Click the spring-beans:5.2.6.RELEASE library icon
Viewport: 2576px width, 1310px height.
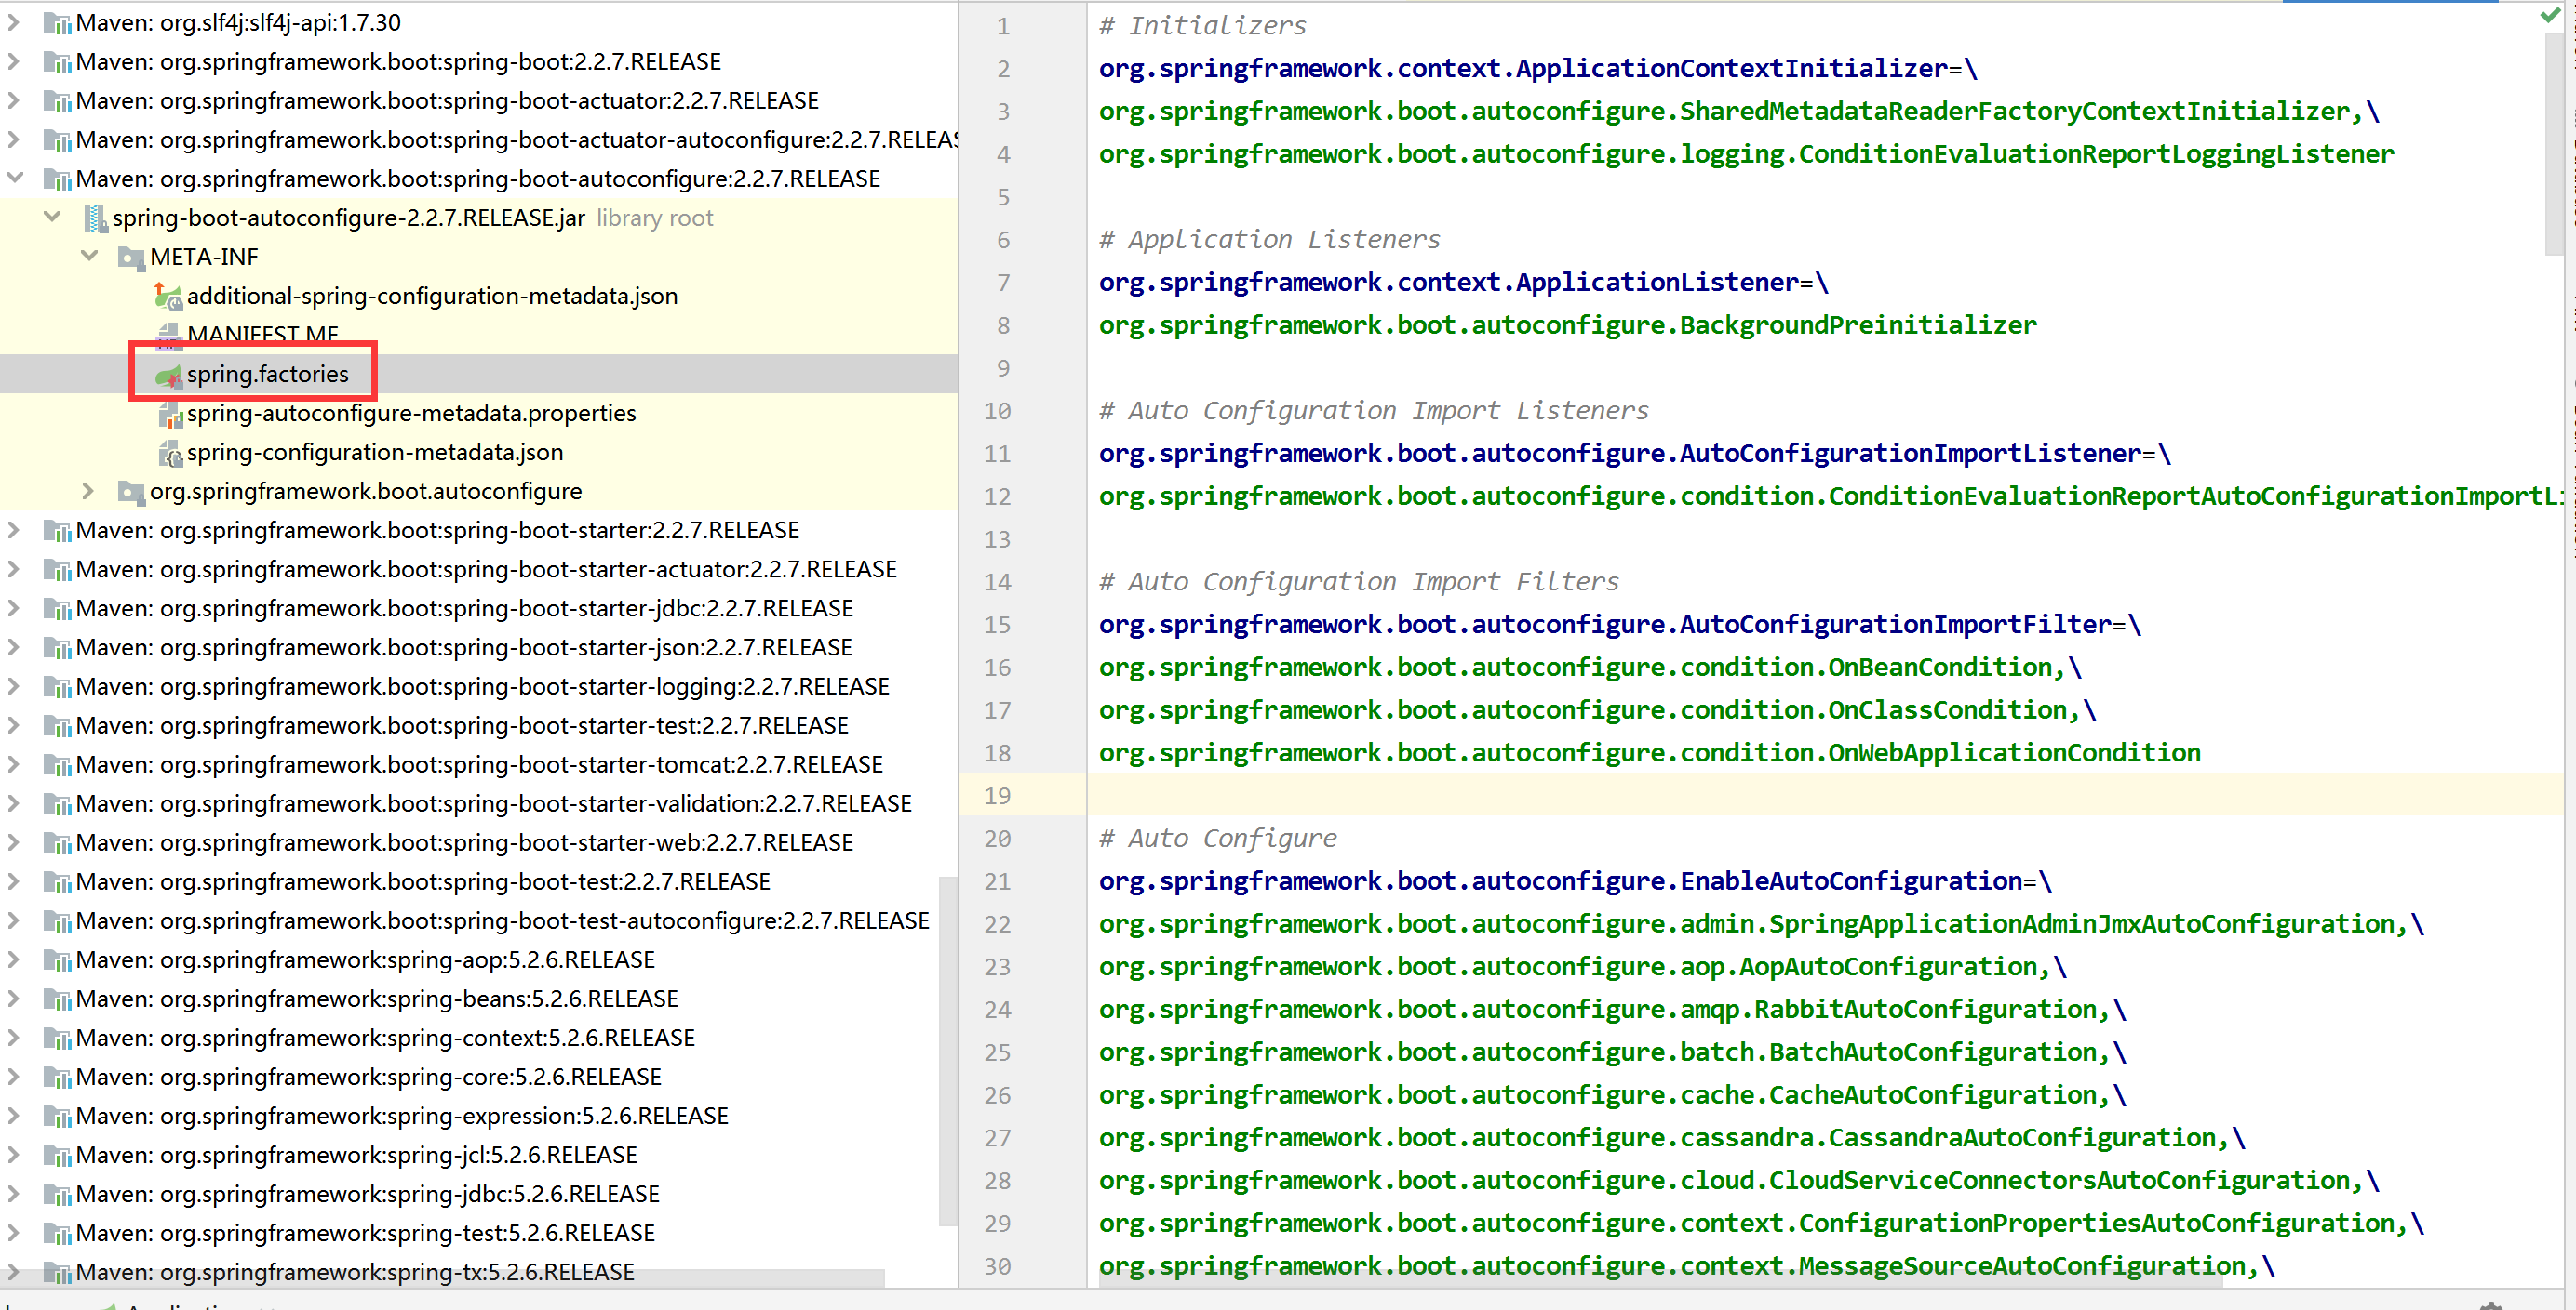click(58, 999)
